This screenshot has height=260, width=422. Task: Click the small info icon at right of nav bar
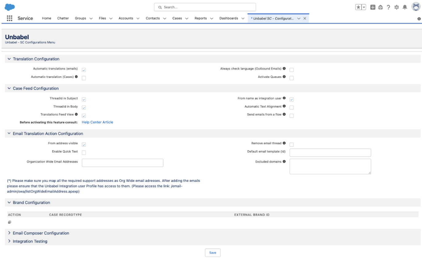point(419,19)
